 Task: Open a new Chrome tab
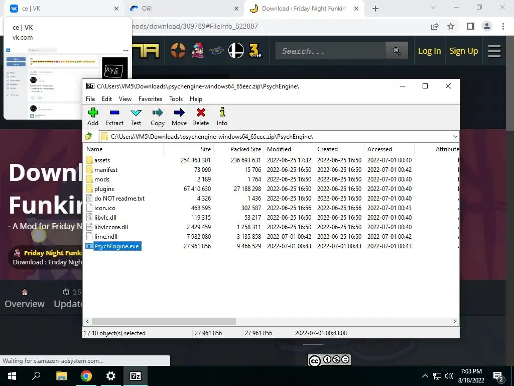pos(375,9)
